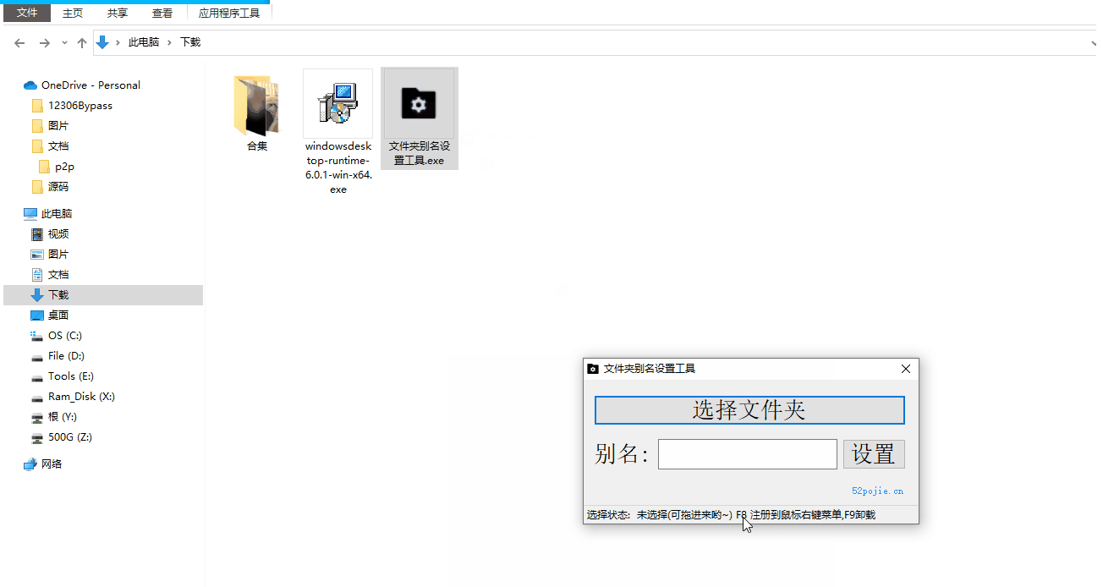
Task: Click the navigate Forward arrow
Action: 45,42
